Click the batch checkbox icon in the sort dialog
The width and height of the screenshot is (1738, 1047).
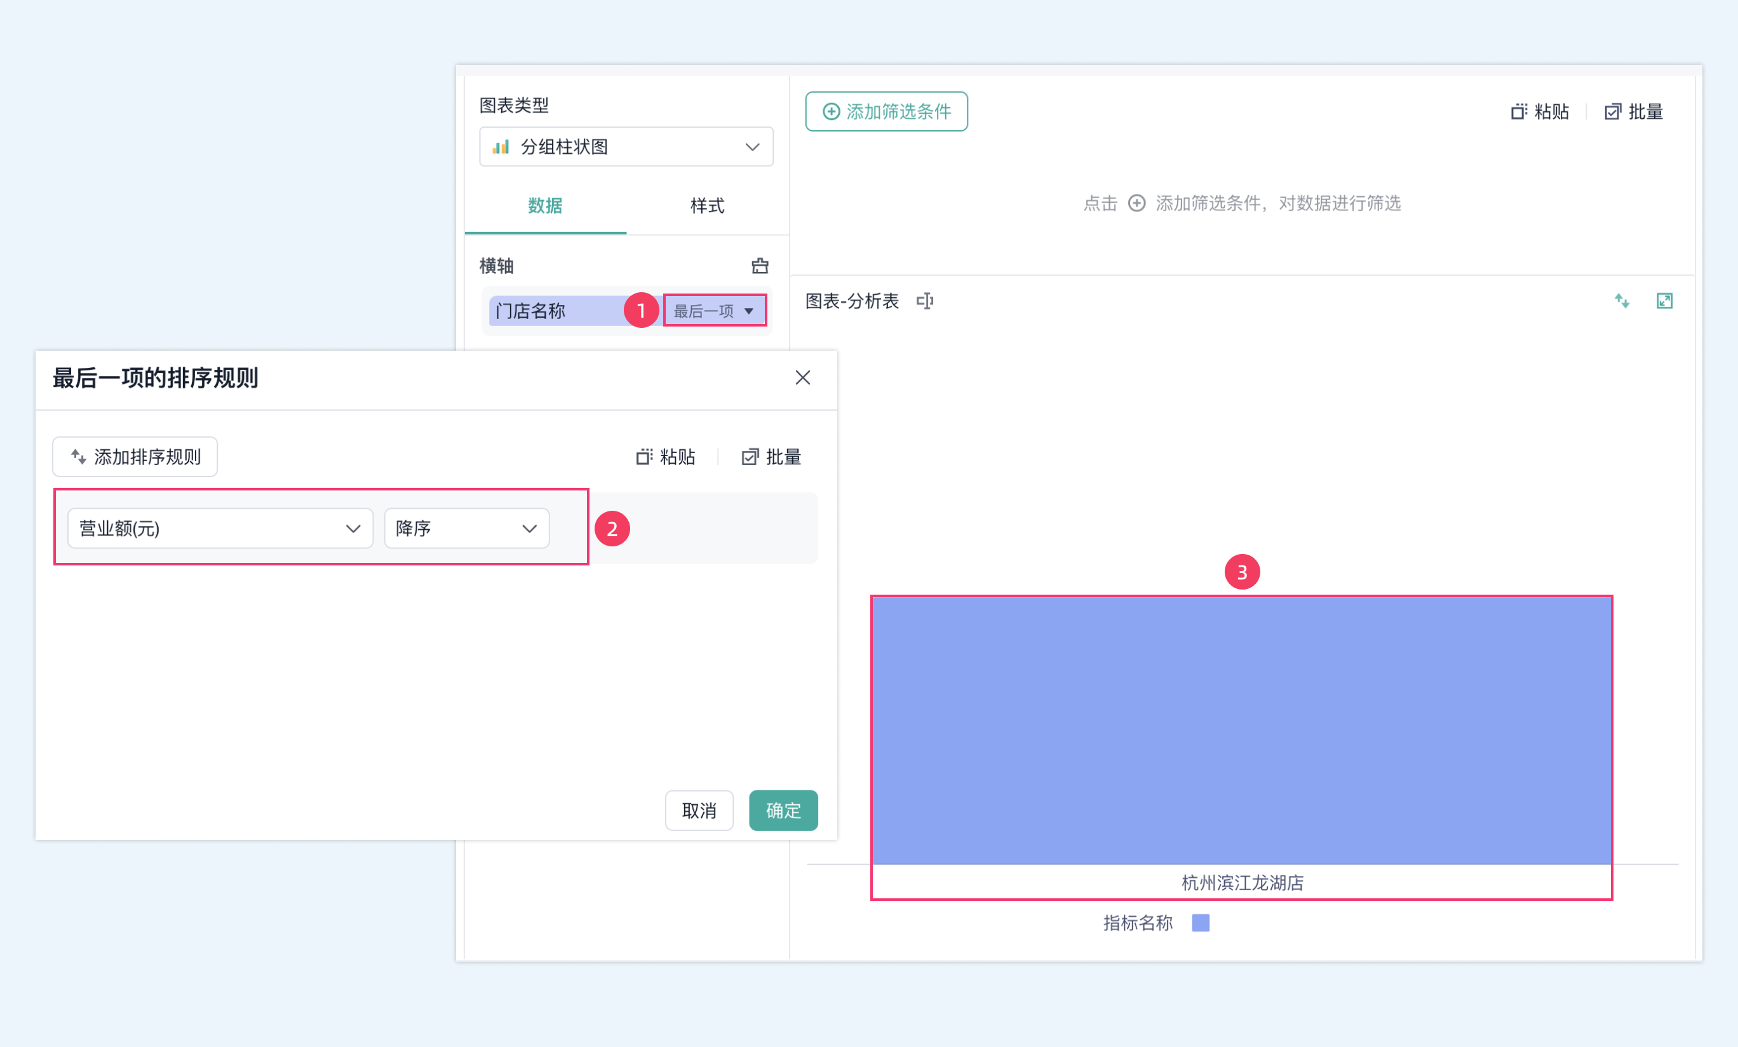pyautogui.click(x=750, y=457)
